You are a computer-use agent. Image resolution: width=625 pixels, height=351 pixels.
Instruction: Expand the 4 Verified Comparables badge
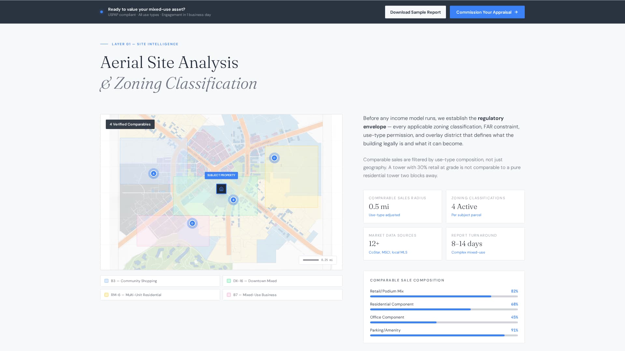(130, 124)
